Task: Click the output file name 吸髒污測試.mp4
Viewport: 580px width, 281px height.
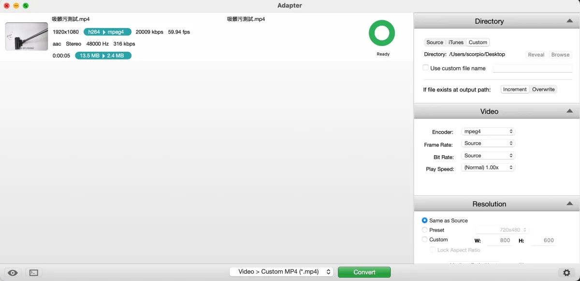Action: tap(246, 19)
